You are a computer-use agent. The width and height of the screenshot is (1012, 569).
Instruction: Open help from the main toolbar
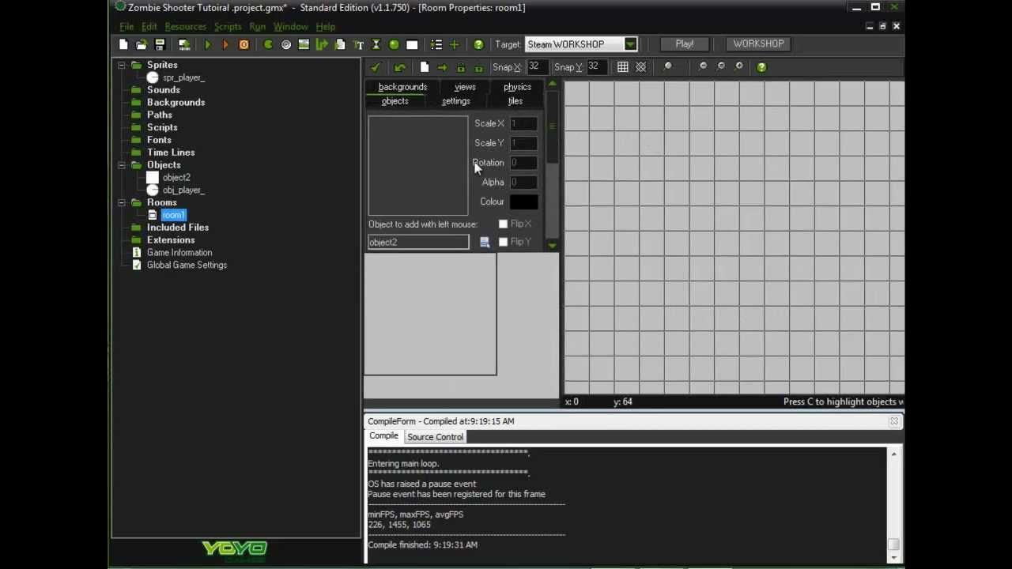[x=478, y=45]
